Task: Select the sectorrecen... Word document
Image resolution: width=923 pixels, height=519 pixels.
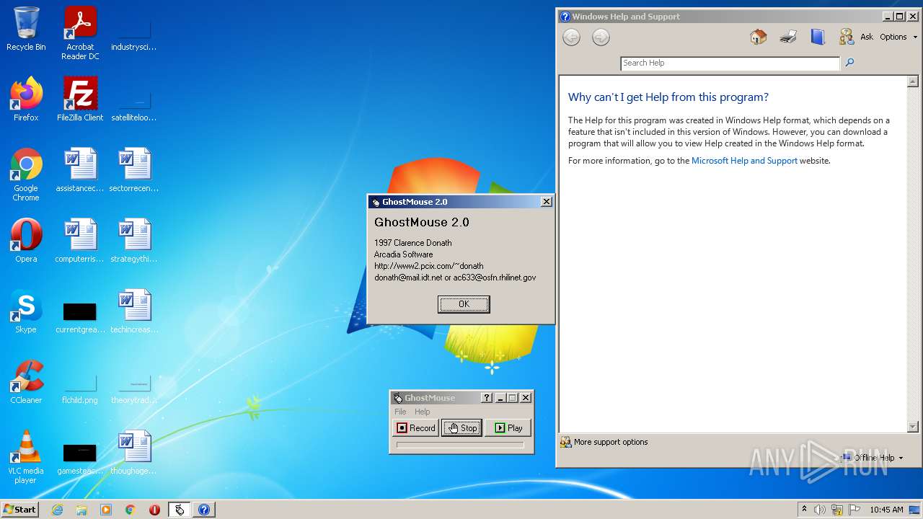Action: (134, 170)
